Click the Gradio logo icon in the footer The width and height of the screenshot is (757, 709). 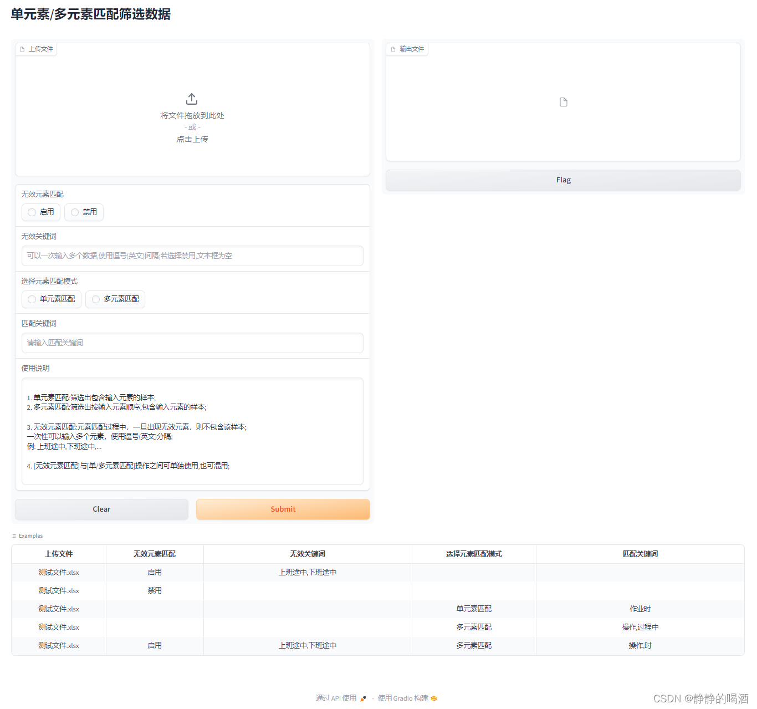(434, 698)
